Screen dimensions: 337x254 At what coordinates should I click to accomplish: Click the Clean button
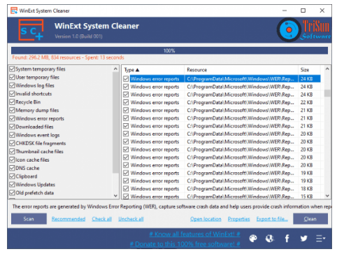coord(310,219)
